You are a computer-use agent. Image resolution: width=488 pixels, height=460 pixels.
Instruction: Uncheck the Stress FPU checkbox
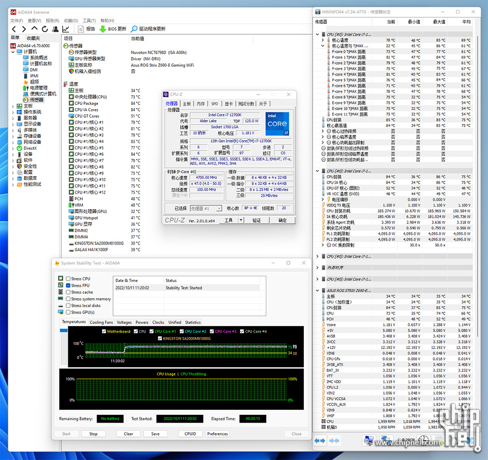pos(68,285)
